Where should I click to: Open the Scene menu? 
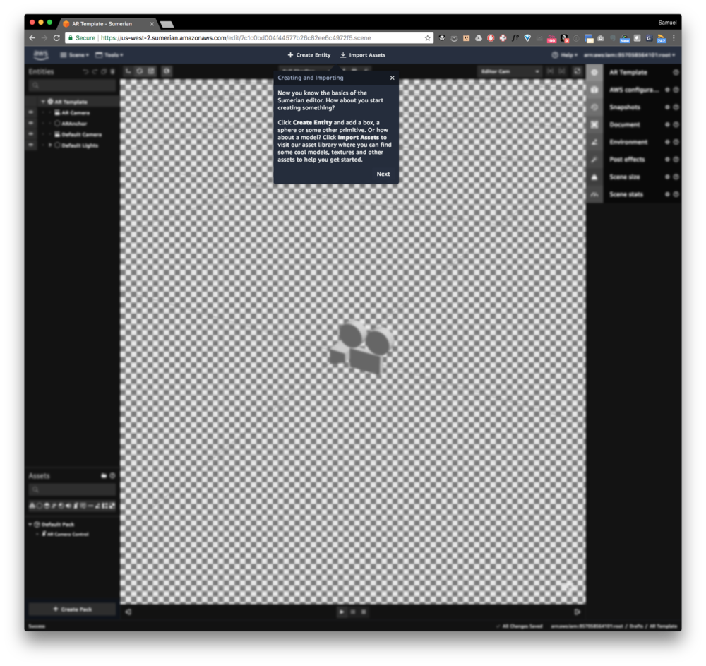pos(76,54)
